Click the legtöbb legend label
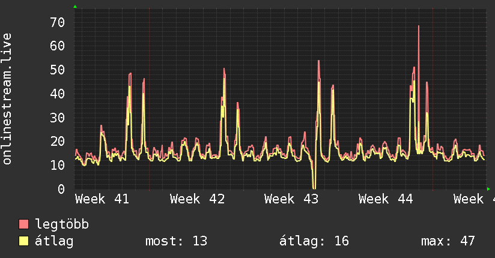 [x=62, y=224]
